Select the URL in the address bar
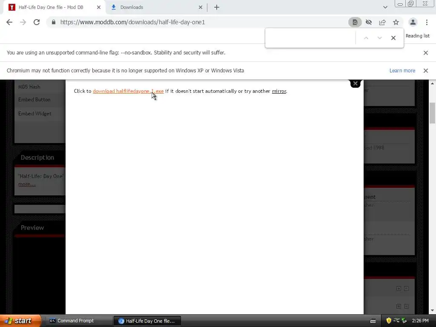 pos(133,22)
